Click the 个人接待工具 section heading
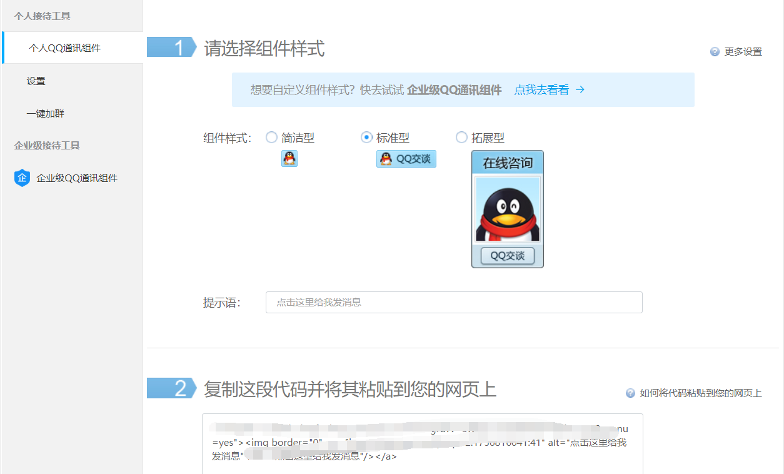The height and width of the screenshot is (474, 784). coord(43,16)
